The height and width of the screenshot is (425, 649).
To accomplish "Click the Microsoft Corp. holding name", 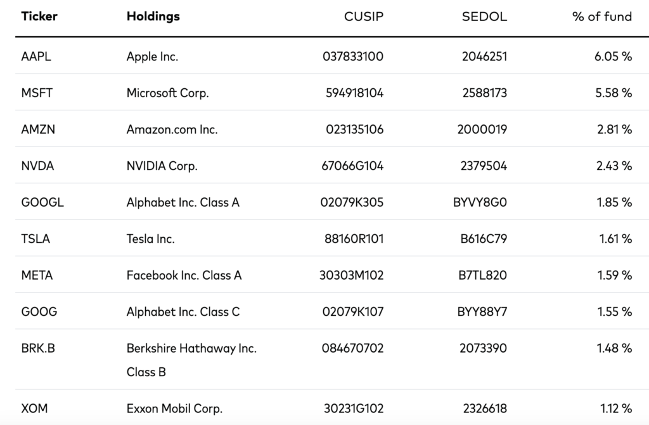I will tap(167, 93).
